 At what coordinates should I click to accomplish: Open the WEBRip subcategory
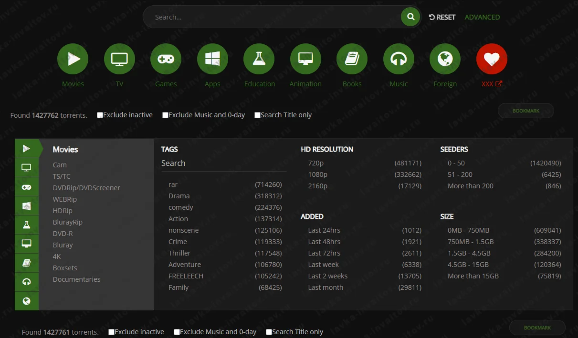(x=65, y=199)
